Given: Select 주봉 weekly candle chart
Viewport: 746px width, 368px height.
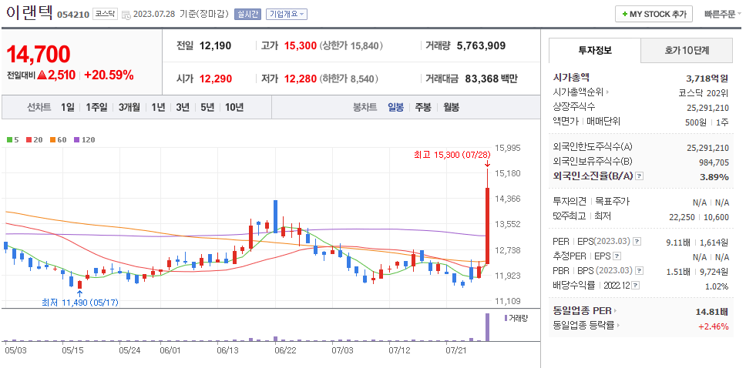Looking at the screenshot, I should [x=423, y=108].
